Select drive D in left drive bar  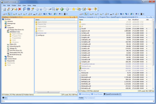point(15,14)
